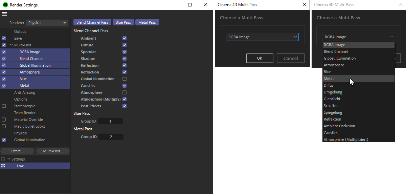Screen dimensions: 406x194
Task: Disable the Blend Channel pass checkbox in list
Action: coord(4,59)
